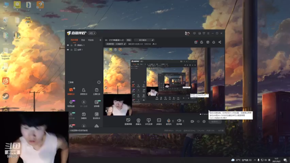Switch to the first orange scene tab
Image resolution: width=290 pixels, height=163 pixels.
tap(74, 40)
